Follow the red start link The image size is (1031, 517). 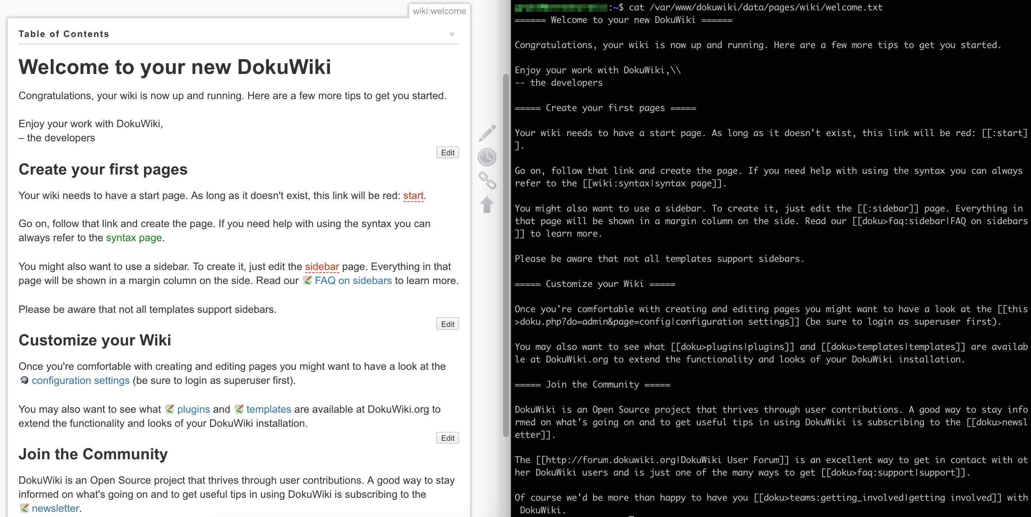(413, 196)
